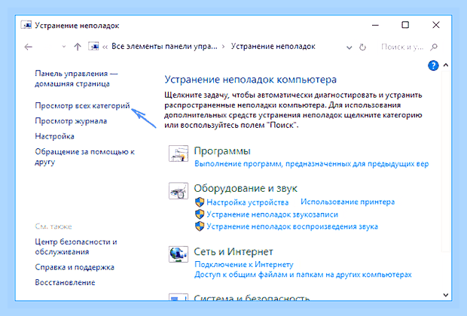The width and height of the screenshot is (467, 316).
Task: Click shield icon next to Настройка устройства
Action: pos(200,202)
